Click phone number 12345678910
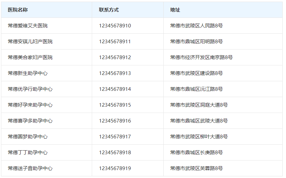Viewport: 286px width, 178px height. (115, 26)
